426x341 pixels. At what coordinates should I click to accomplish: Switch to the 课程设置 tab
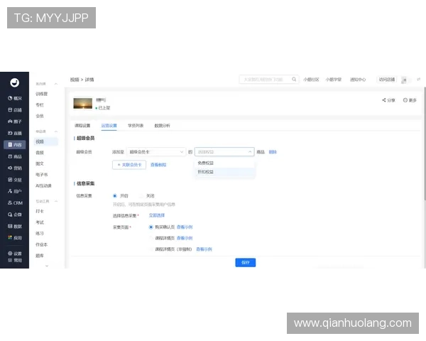click(x=82, y=125)
